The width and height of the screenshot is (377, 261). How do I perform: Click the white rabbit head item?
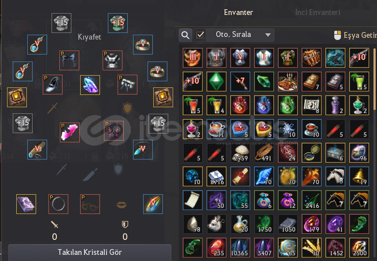(x=216, y=224)
